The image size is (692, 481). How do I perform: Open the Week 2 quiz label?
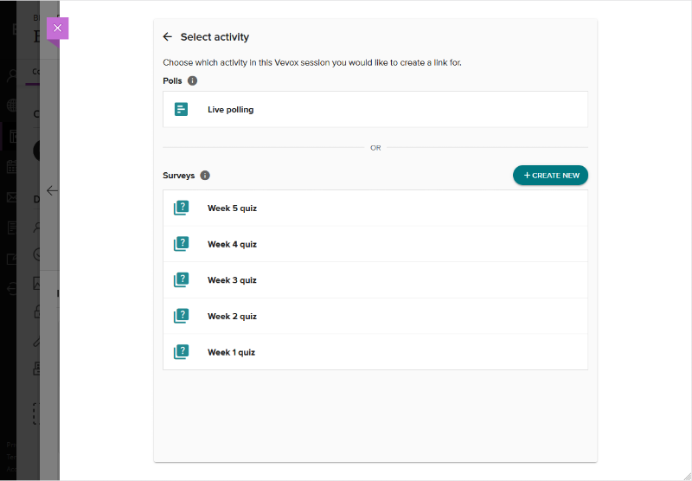point(232,317)
